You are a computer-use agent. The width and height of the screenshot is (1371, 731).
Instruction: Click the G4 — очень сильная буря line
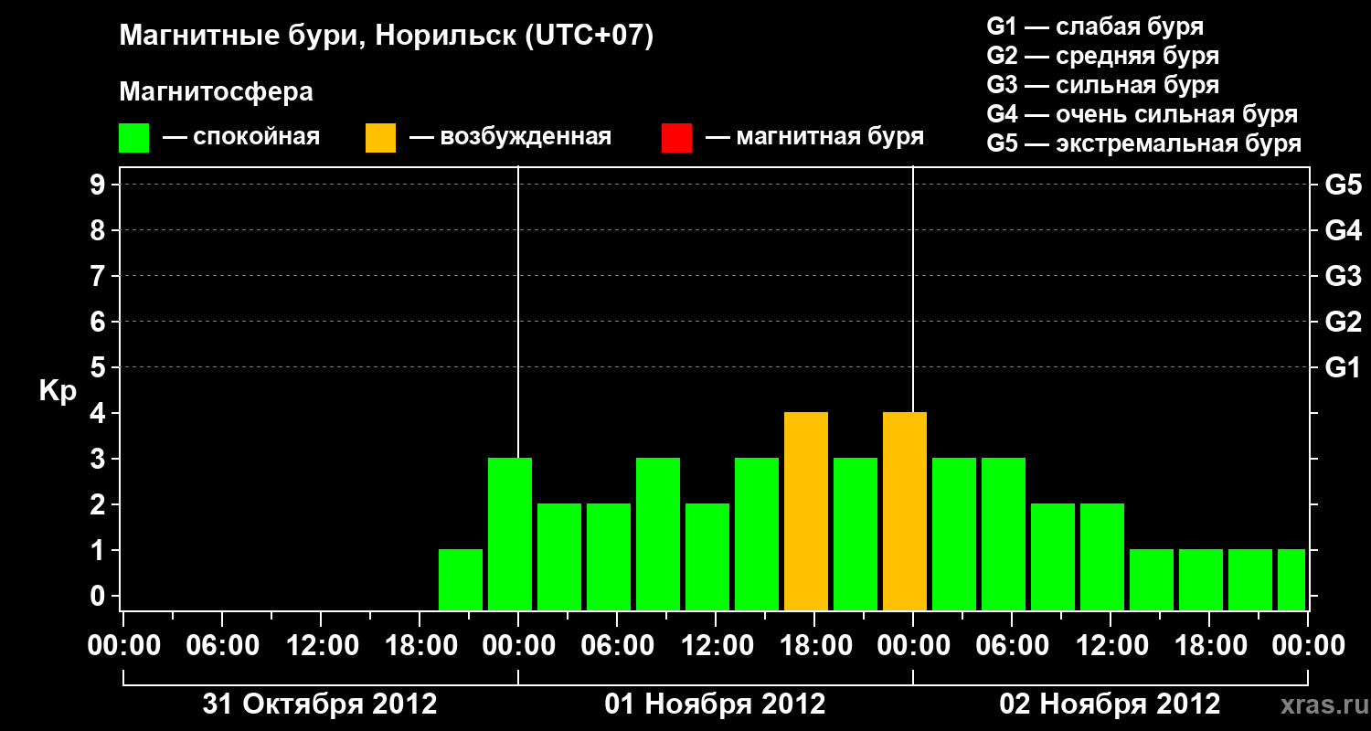click(1142, 114)
